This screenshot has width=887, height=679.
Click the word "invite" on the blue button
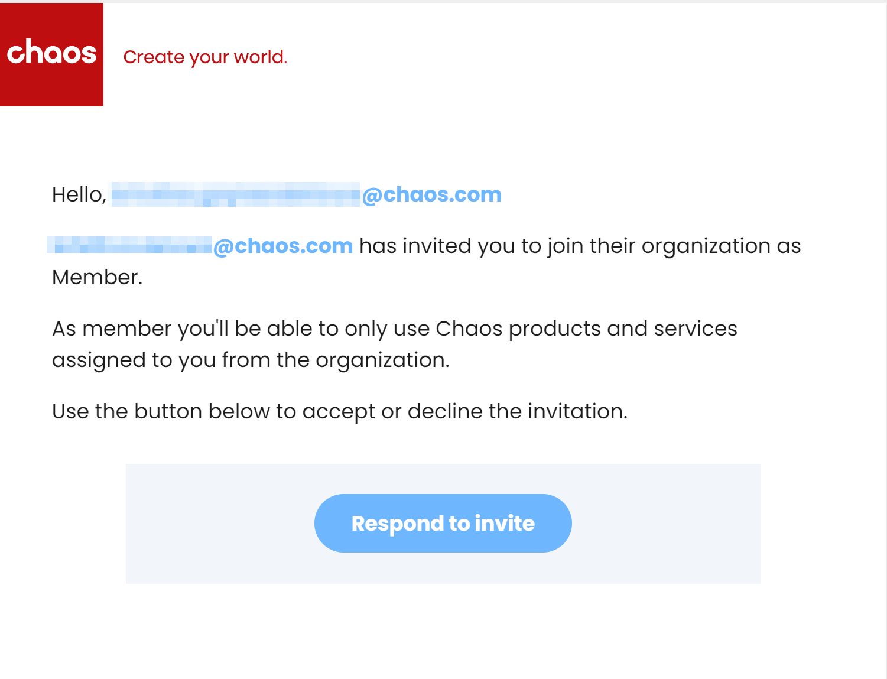505,523
